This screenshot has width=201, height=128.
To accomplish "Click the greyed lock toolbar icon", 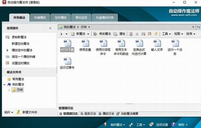I will [137, 34].
